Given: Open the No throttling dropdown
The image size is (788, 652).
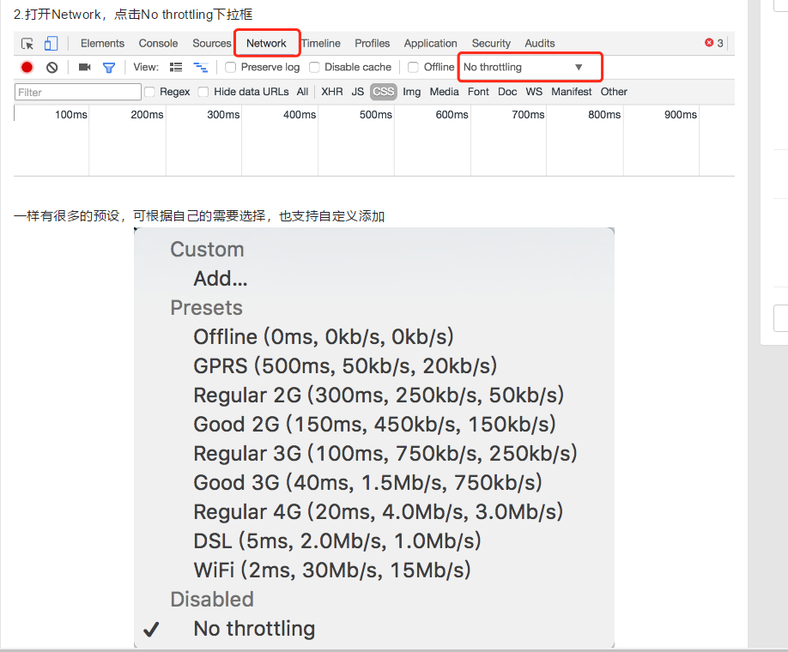Looking at the screenshot, I should pos(523,67).
